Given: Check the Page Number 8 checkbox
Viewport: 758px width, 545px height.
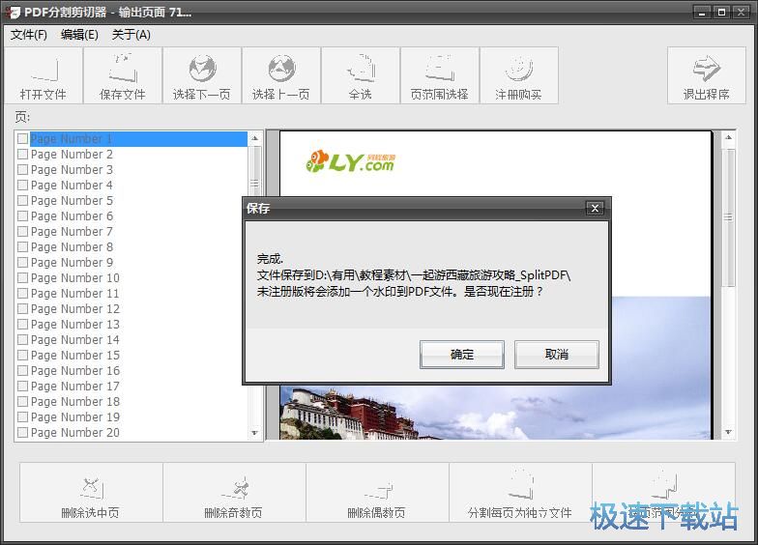Looking at the screenshot, I should [23, 247].
